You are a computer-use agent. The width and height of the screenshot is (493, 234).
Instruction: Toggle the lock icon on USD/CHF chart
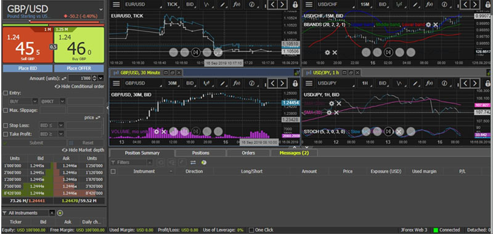(x=487, y=4)
